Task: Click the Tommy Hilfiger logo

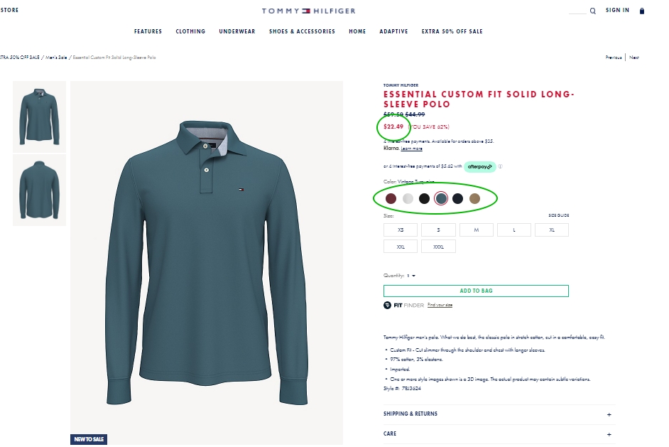Action: point(309,11)
